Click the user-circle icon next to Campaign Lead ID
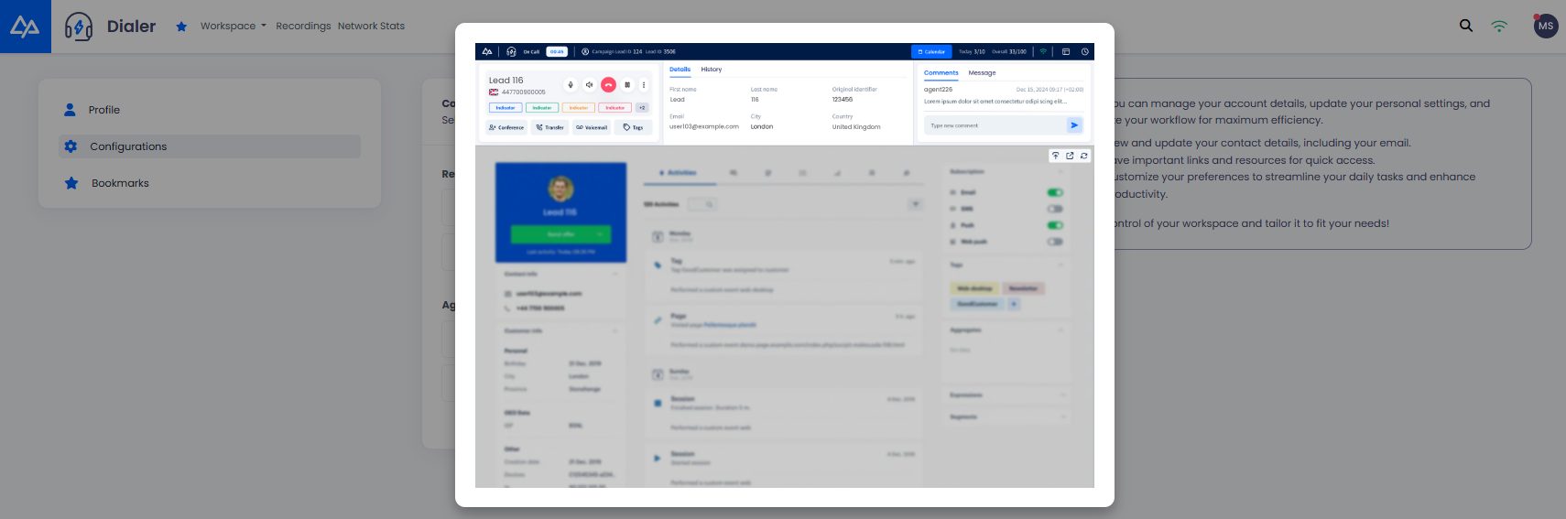Viewport: 1566px width, 519px height. click(585, 52)
